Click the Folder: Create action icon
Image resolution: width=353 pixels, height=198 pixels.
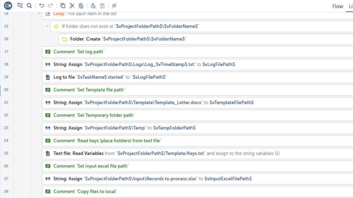tap(65, 39)
